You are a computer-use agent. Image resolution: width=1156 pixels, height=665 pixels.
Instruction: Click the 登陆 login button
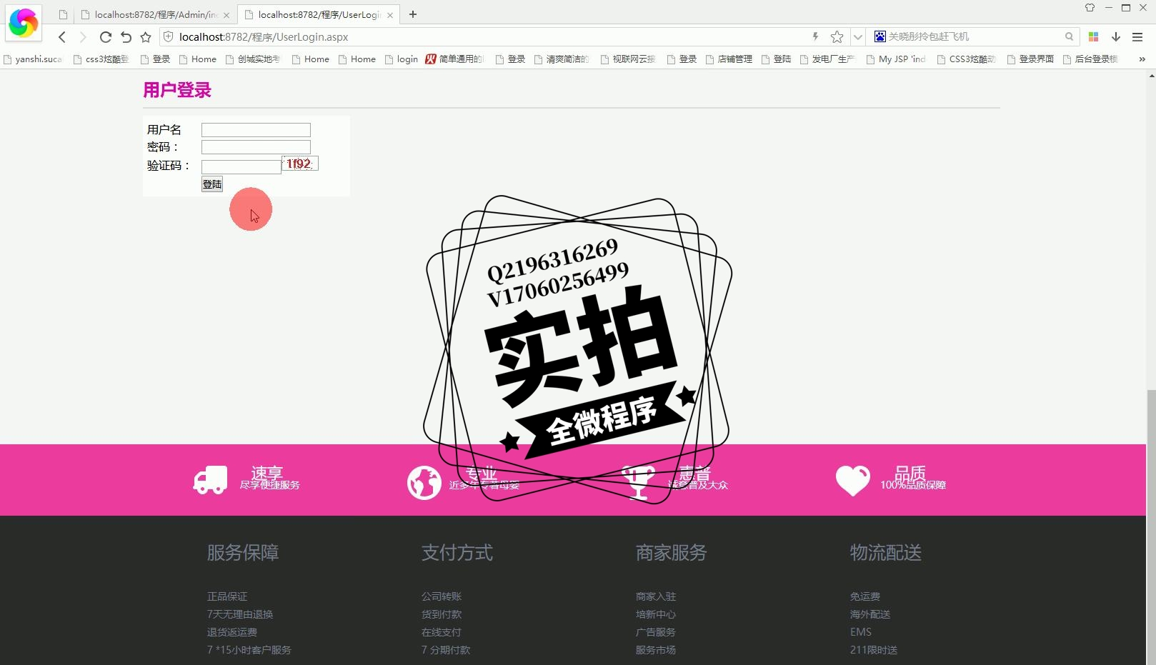212,184
